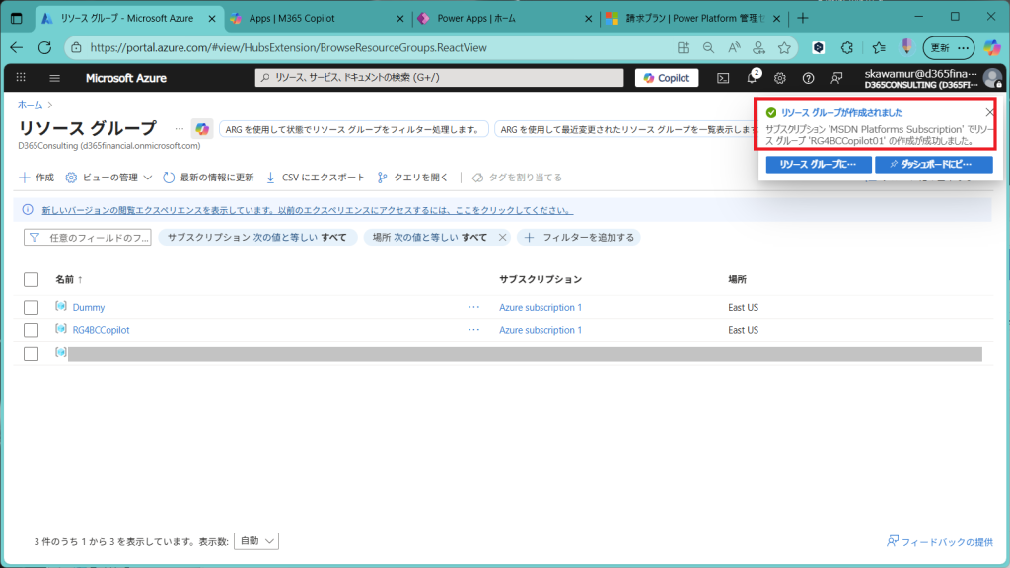
Task: Click the filter by any field box
Action: point(88,237)
